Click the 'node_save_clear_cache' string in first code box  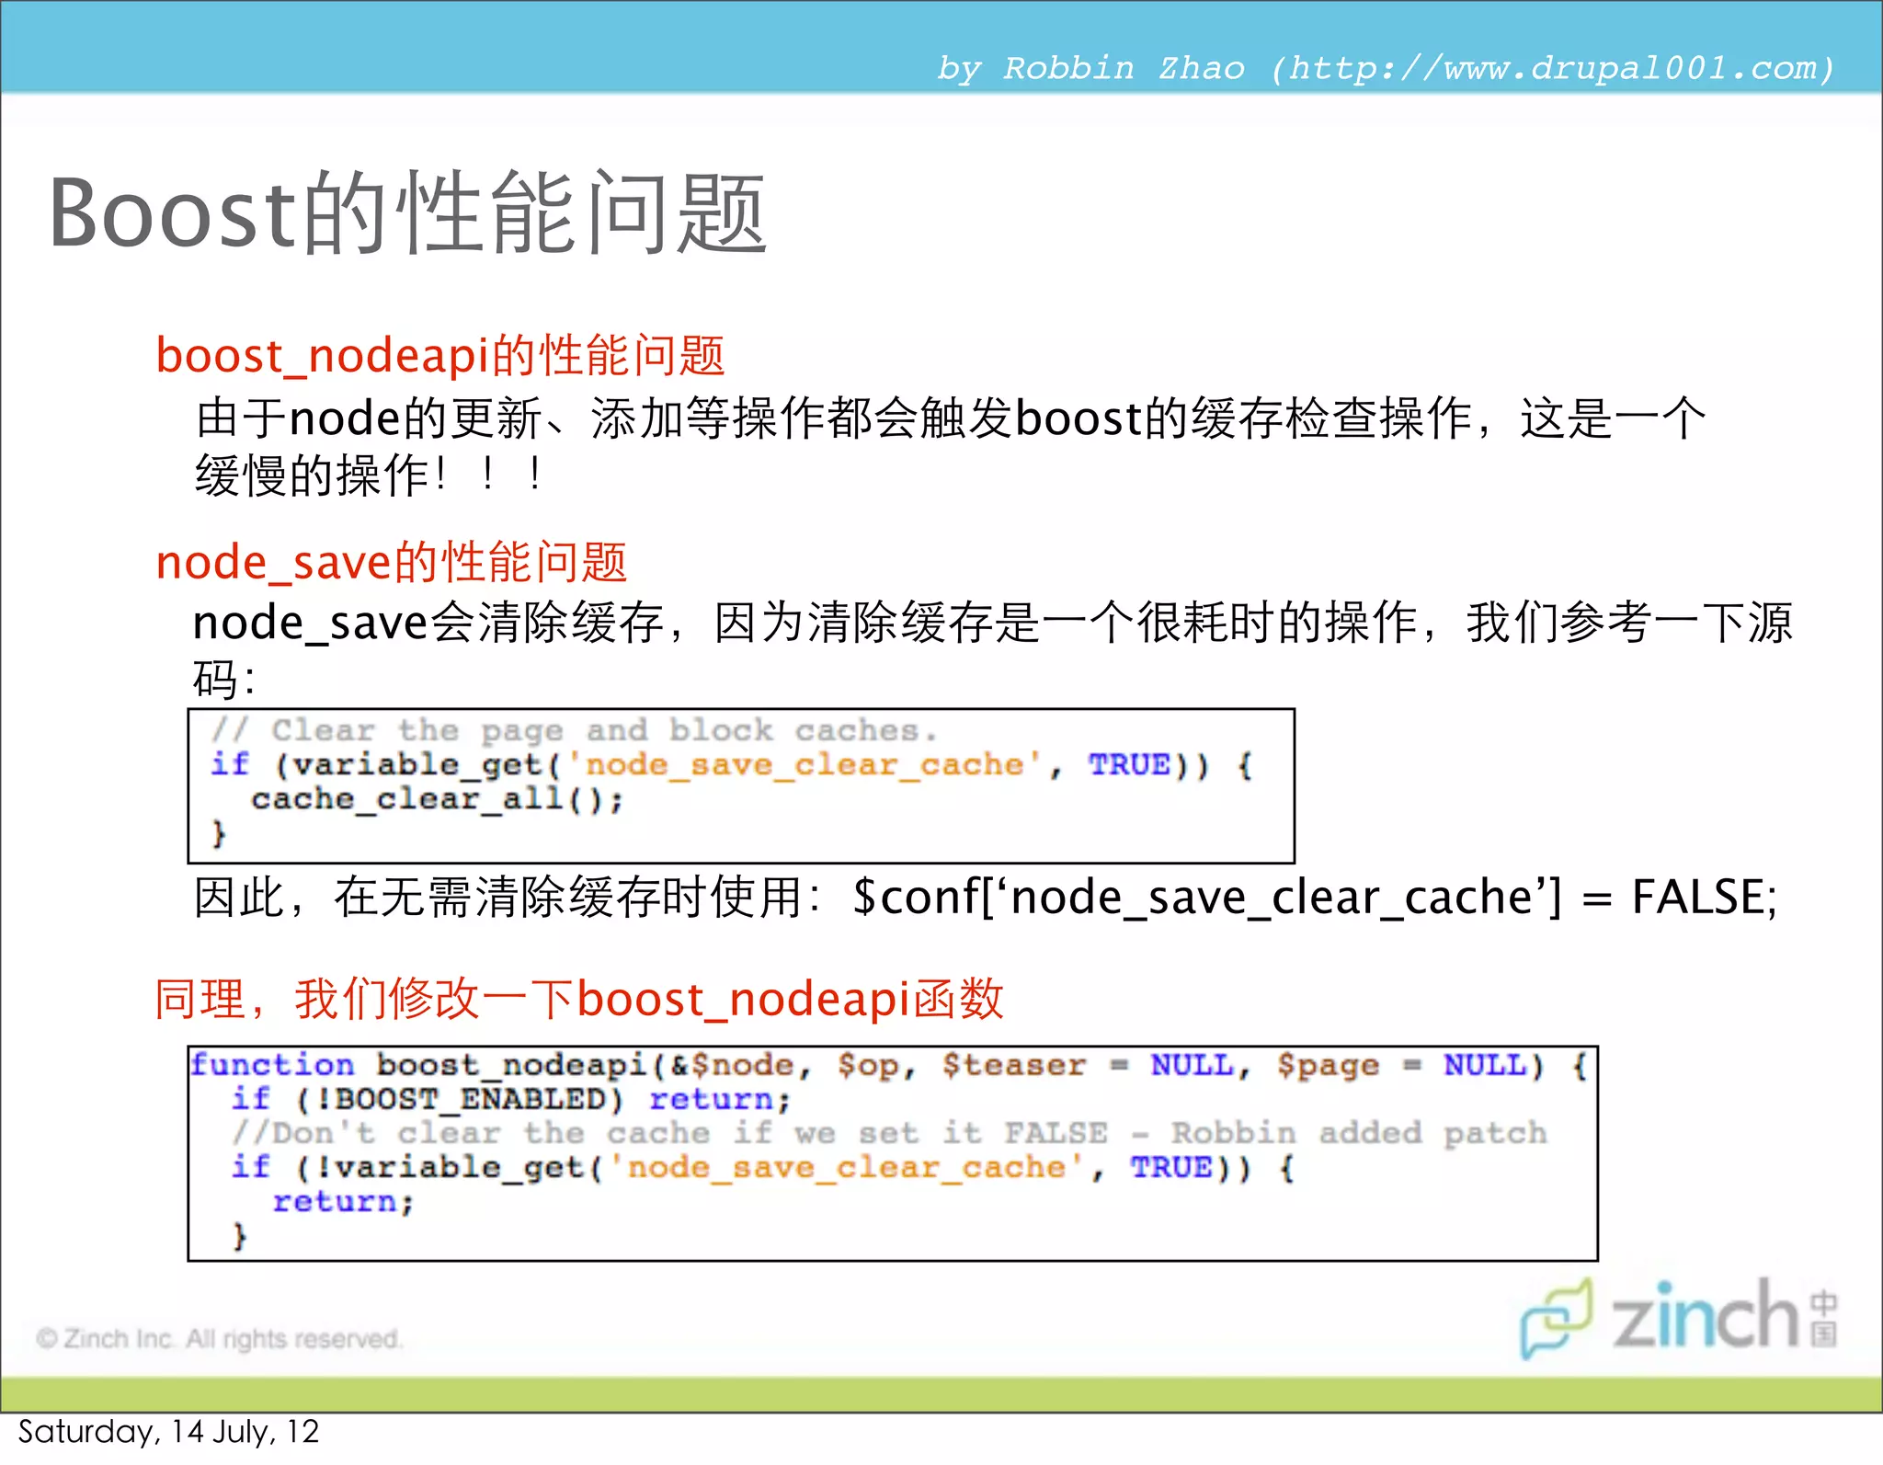805,764
